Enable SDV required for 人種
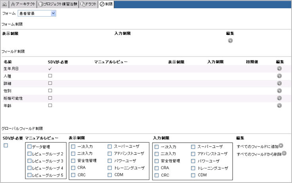The image size is (292, 183). pyautogui.click(x=50, y=76)
